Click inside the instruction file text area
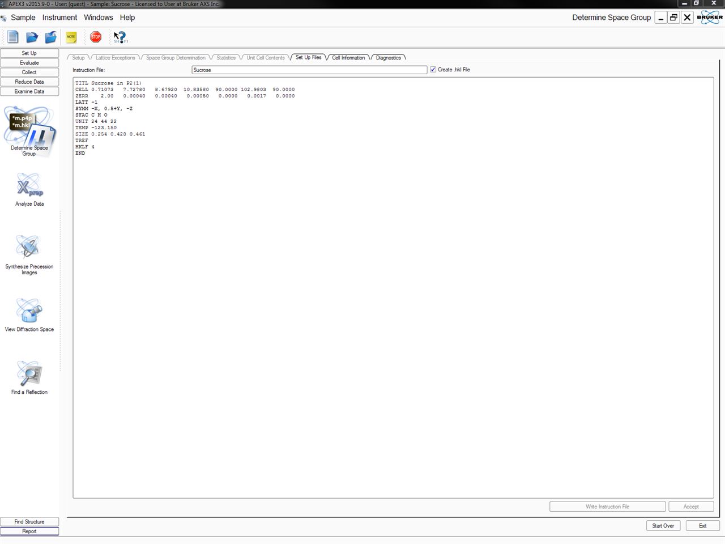 pos(393,288)
